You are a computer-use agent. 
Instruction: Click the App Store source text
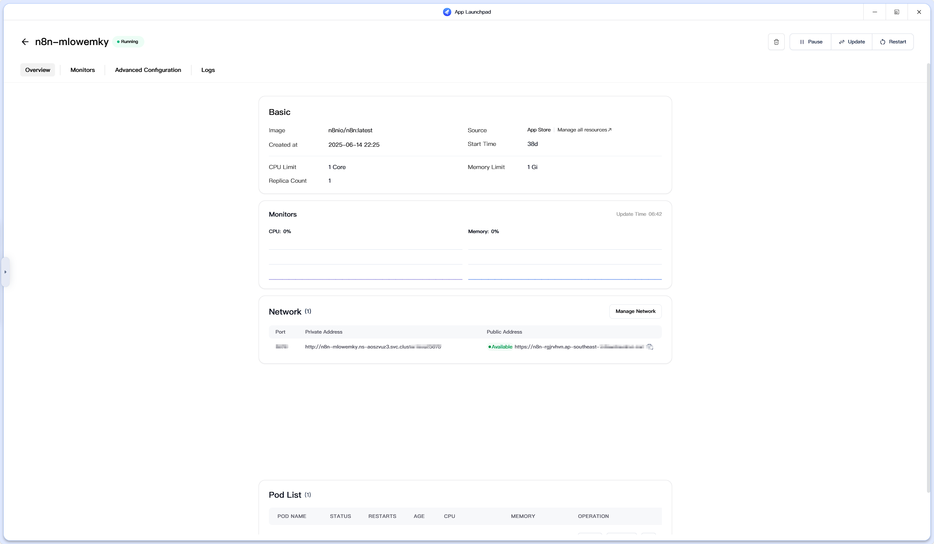tap(539, 130)
